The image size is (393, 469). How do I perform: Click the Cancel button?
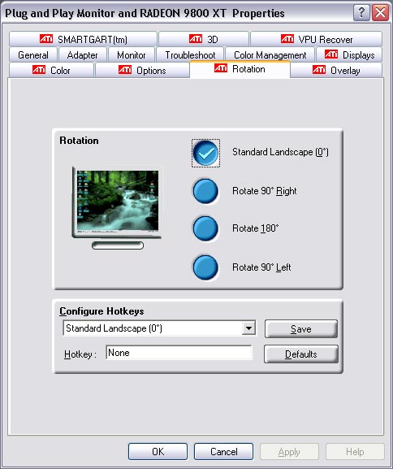point(223,451)
